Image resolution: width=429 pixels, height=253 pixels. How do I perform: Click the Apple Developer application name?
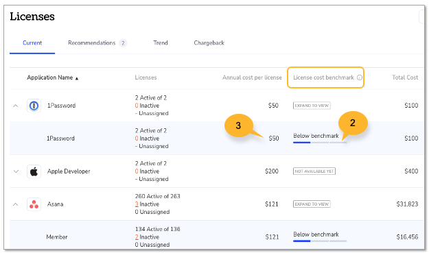pyautogui.click(x=69, y=171)
